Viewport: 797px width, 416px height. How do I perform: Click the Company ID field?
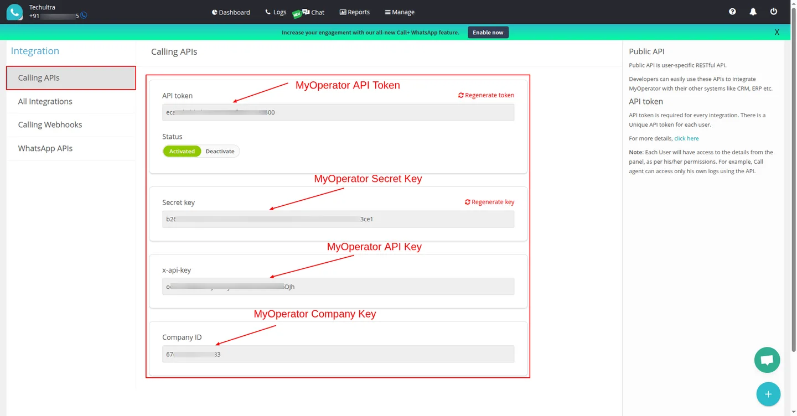(x=338, y=354)
